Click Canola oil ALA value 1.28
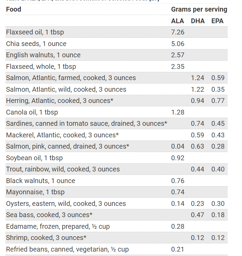 click(178, 112)
